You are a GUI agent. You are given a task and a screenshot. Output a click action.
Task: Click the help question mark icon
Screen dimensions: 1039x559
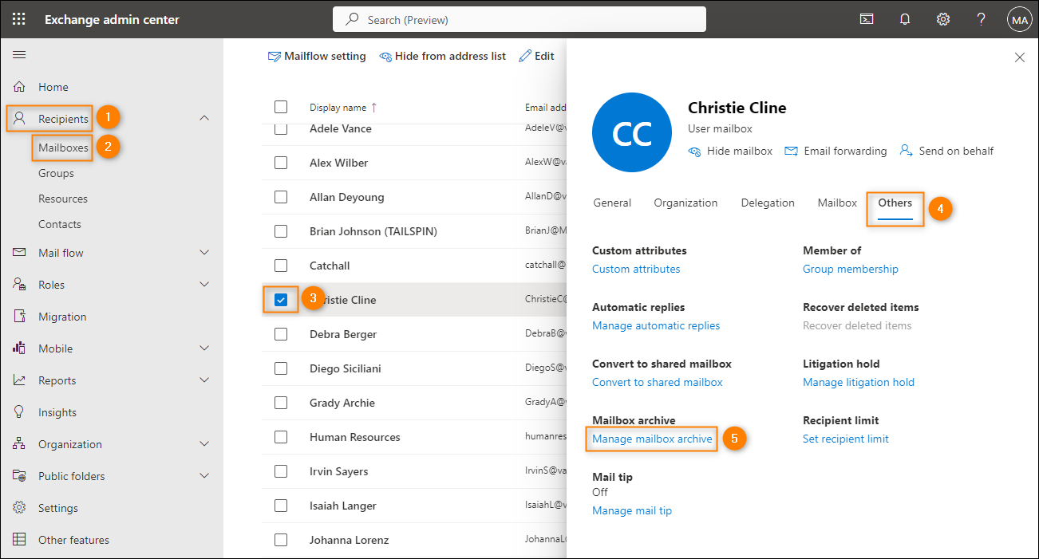point(982,19)
